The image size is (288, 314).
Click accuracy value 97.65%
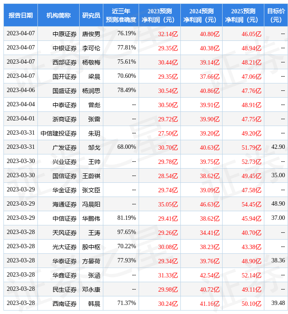point(127,232)
